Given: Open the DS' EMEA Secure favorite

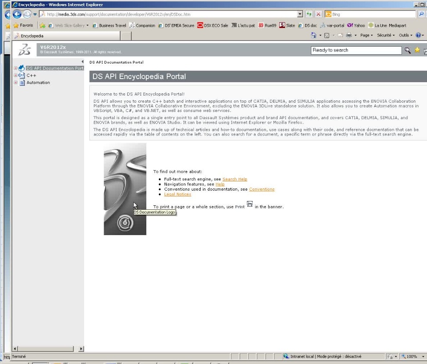Looking at the screenshot, I should point(176,25).
